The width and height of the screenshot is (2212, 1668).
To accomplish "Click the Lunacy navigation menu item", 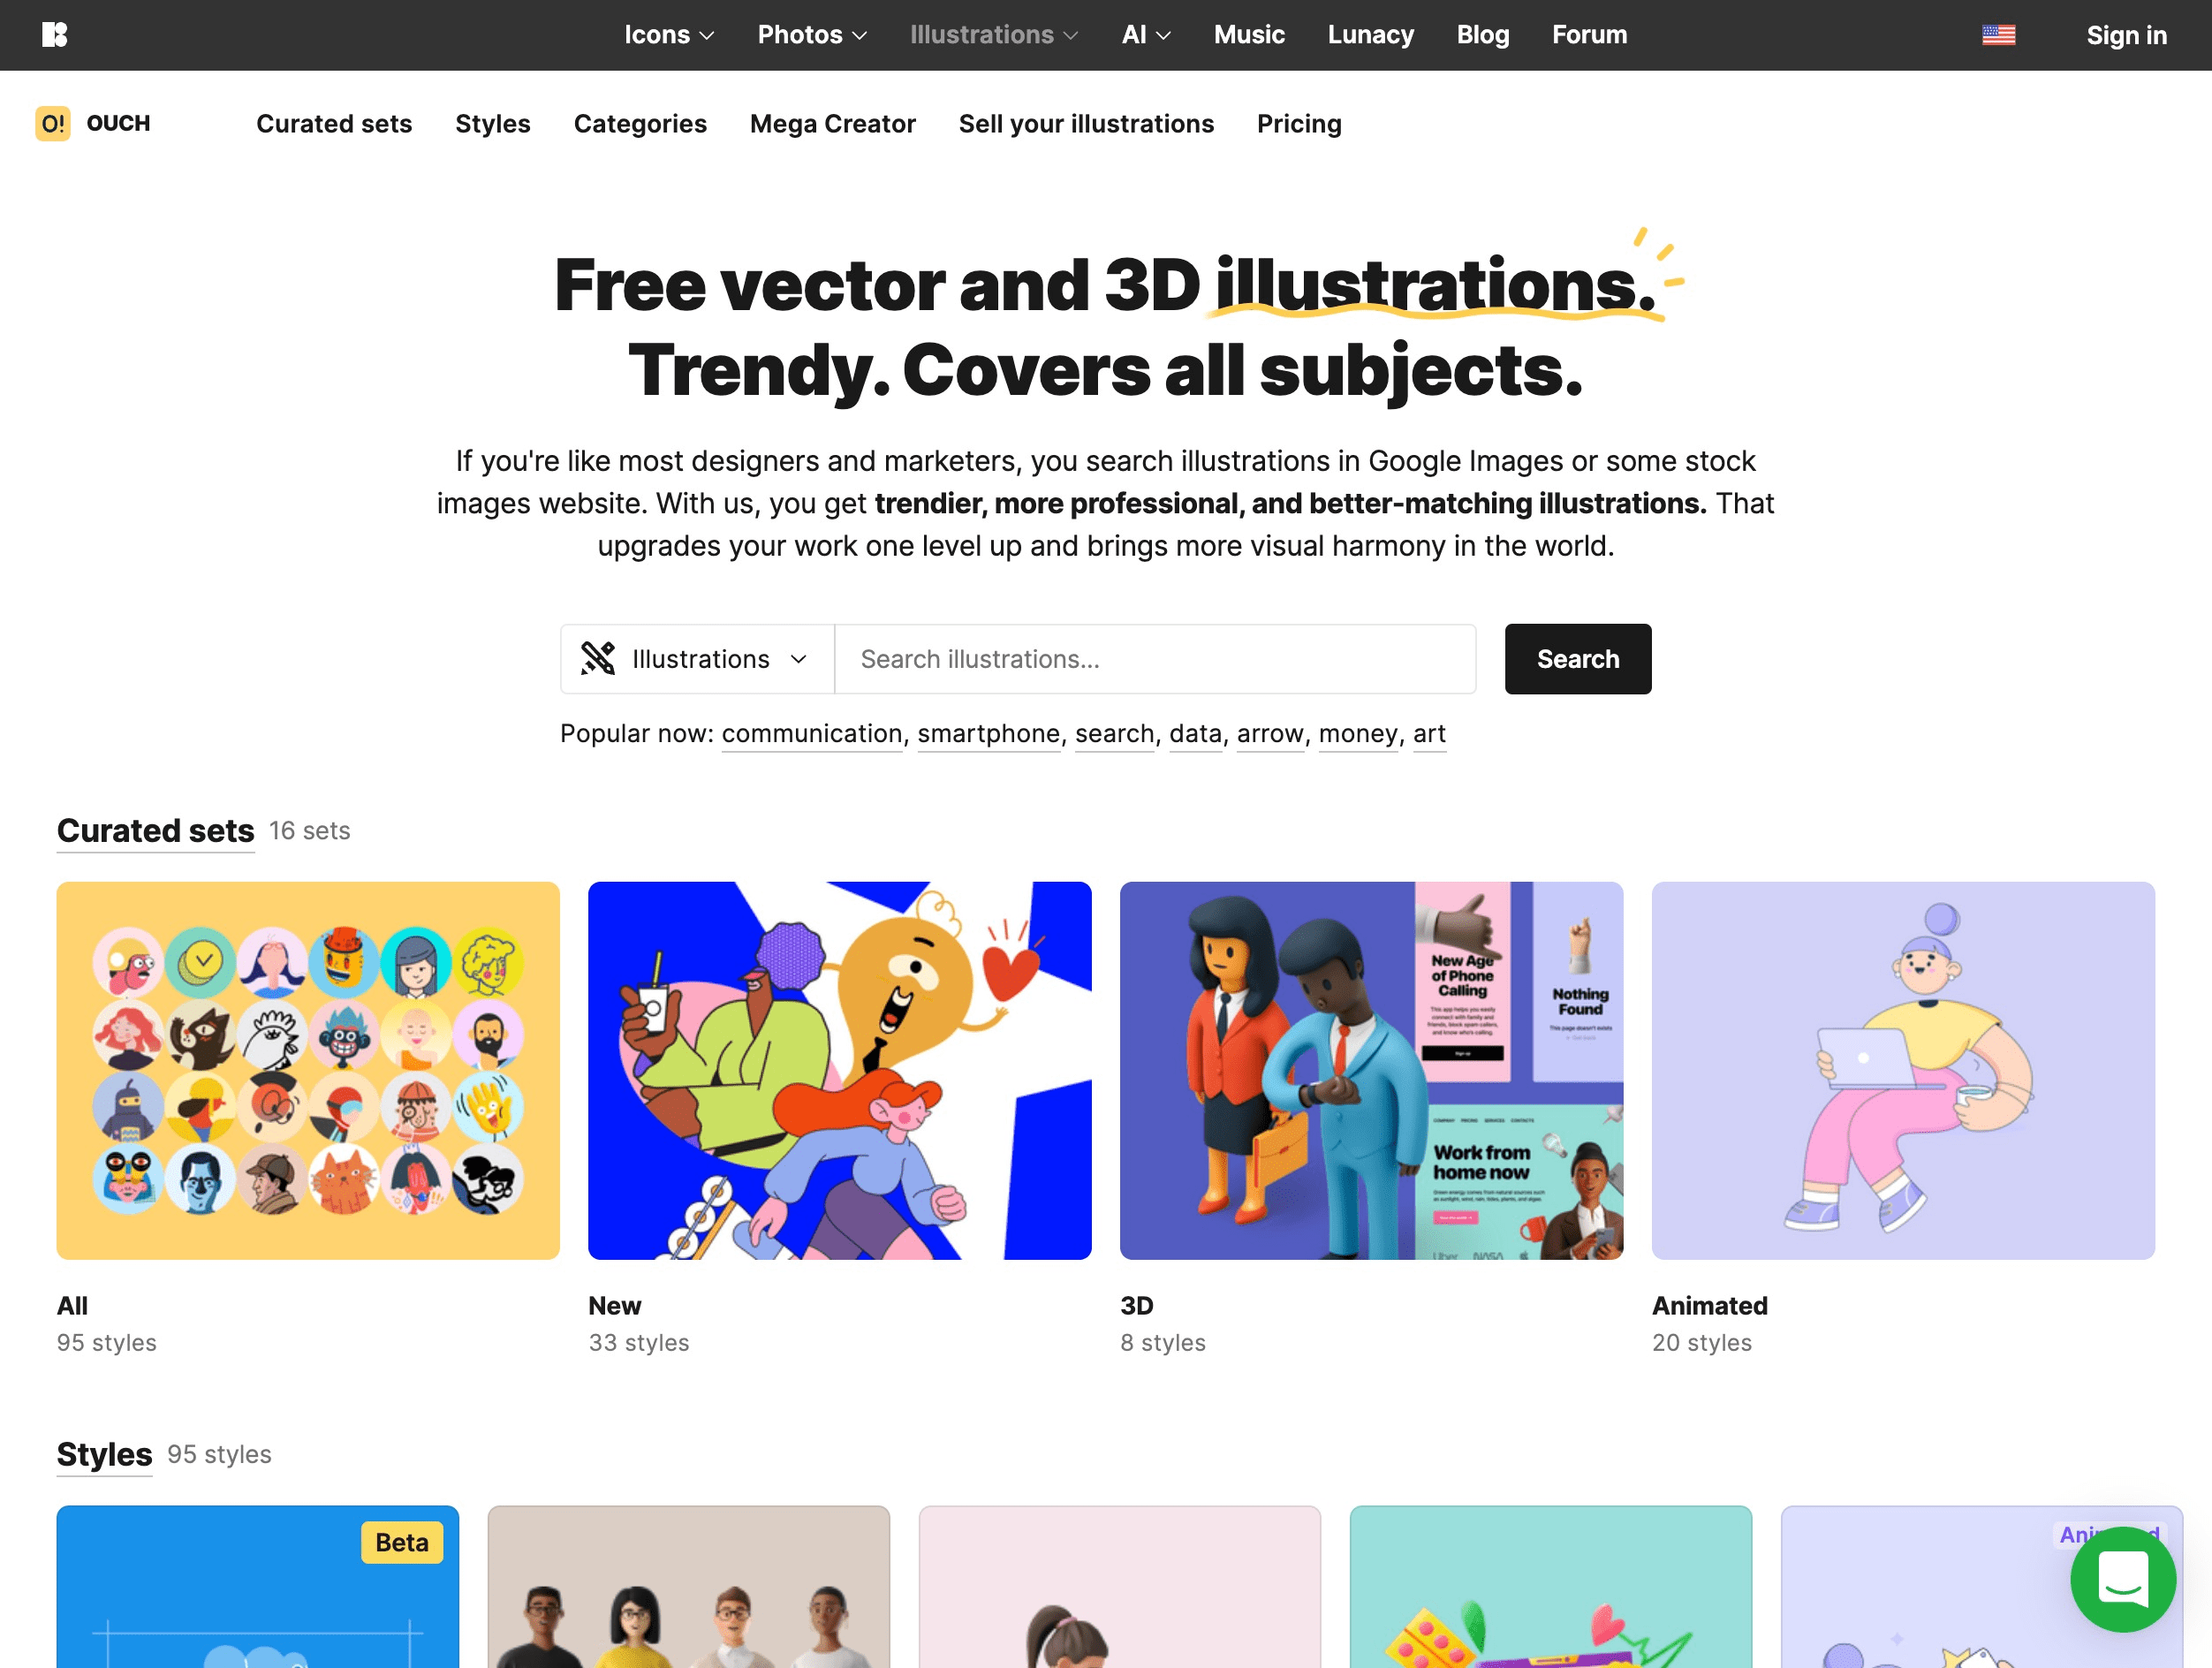I will [x=1371, y=35].
